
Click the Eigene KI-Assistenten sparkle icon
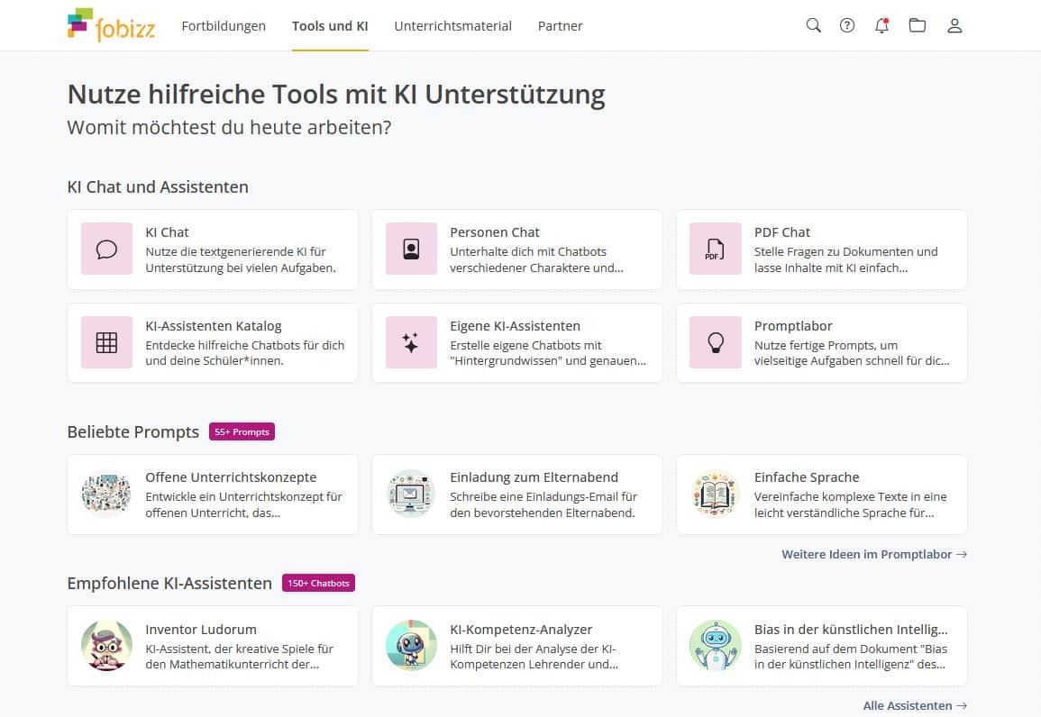coord(411,343)
